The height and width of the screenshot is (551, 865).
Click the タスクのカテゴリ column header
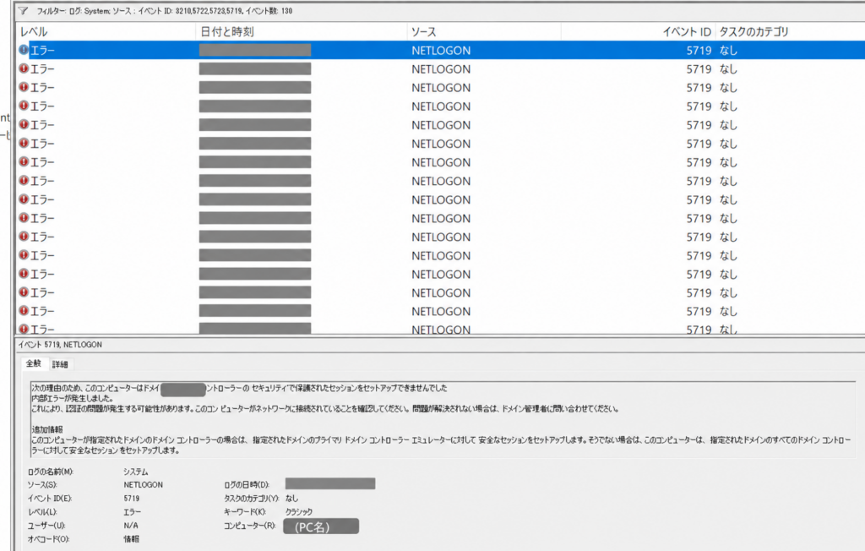[753, 31]
